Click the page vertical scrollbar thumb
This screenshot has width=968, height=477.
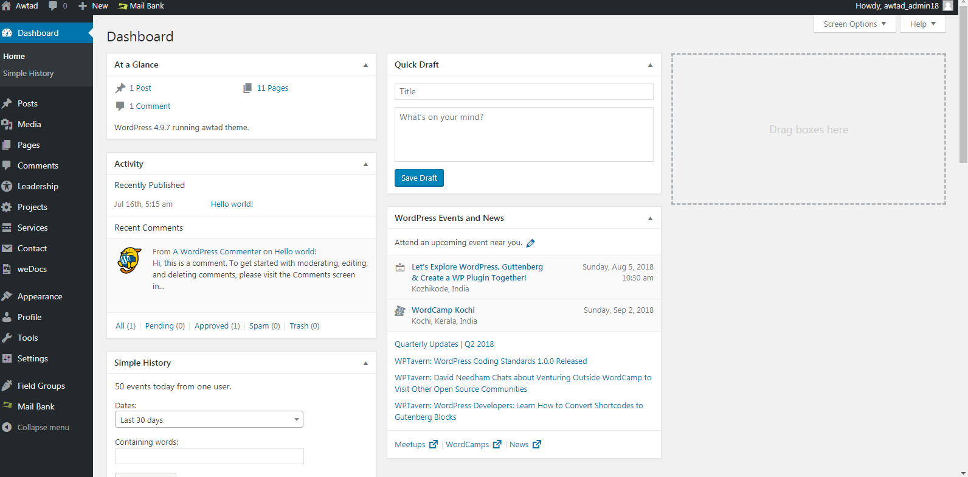pyautogui.click(x=963, y=85)
